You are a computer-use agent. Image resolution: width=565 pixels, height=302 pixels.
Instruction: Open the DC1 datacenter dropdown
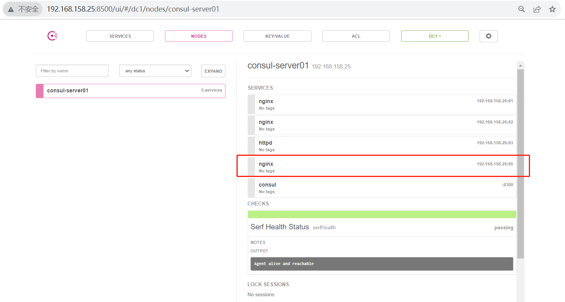point(435,36)
